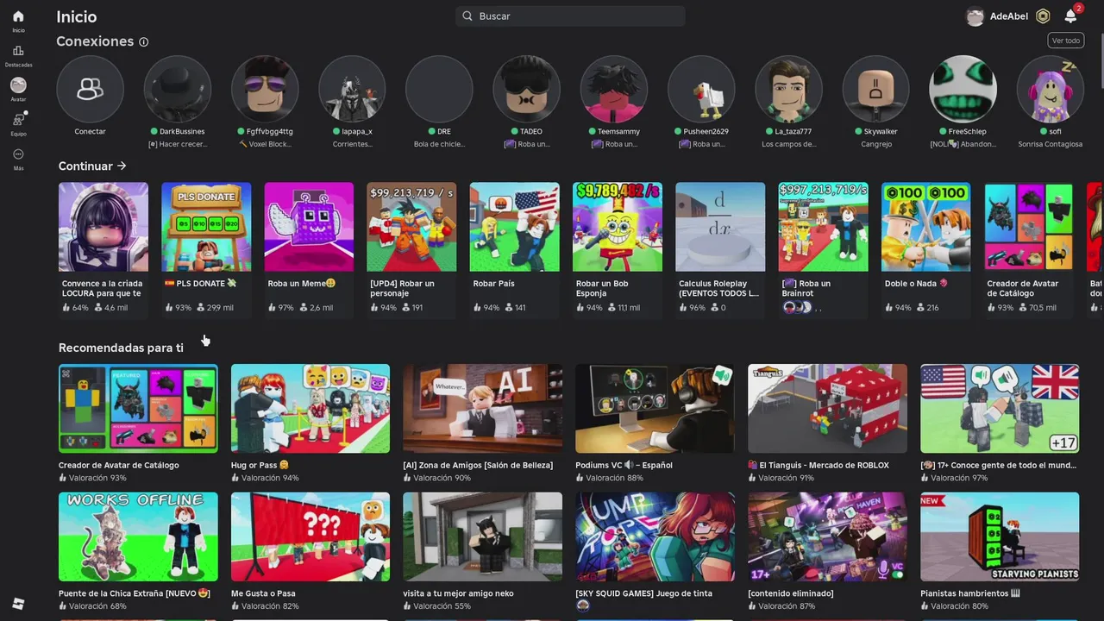Open Roba un Meme game thumbnail
Screen dimensions: 1104x621
point(309,227)
